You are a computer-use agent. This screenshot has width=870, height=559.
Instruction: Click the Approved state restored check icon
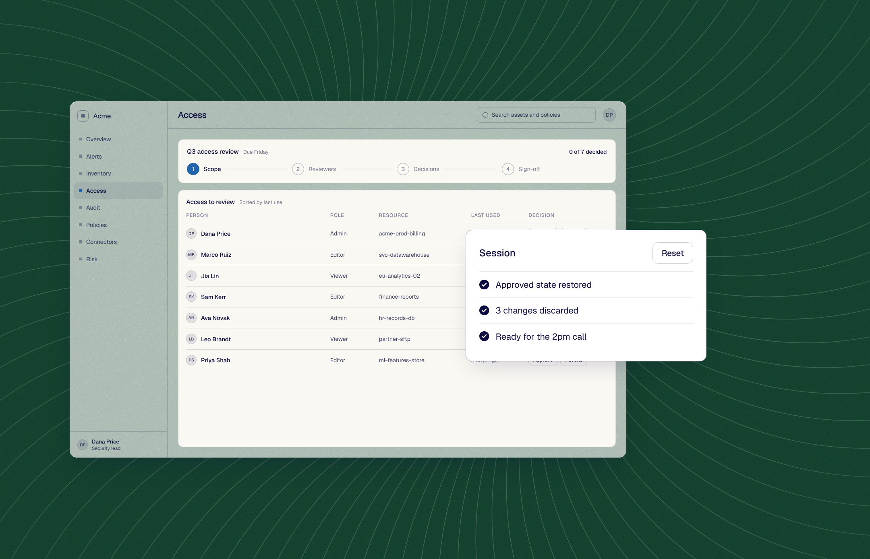[484, 285]
